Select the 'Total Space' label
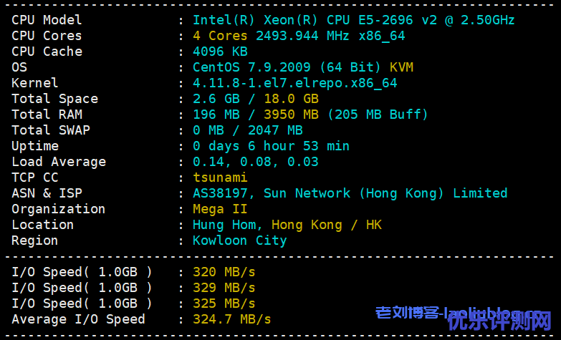 point(54,99)
